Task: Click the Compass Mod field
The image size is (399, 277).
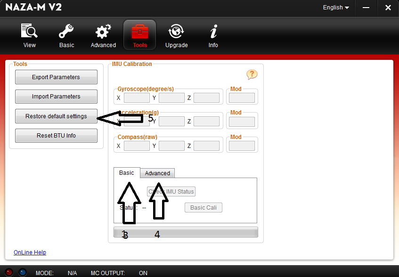Action: point(242,146)
